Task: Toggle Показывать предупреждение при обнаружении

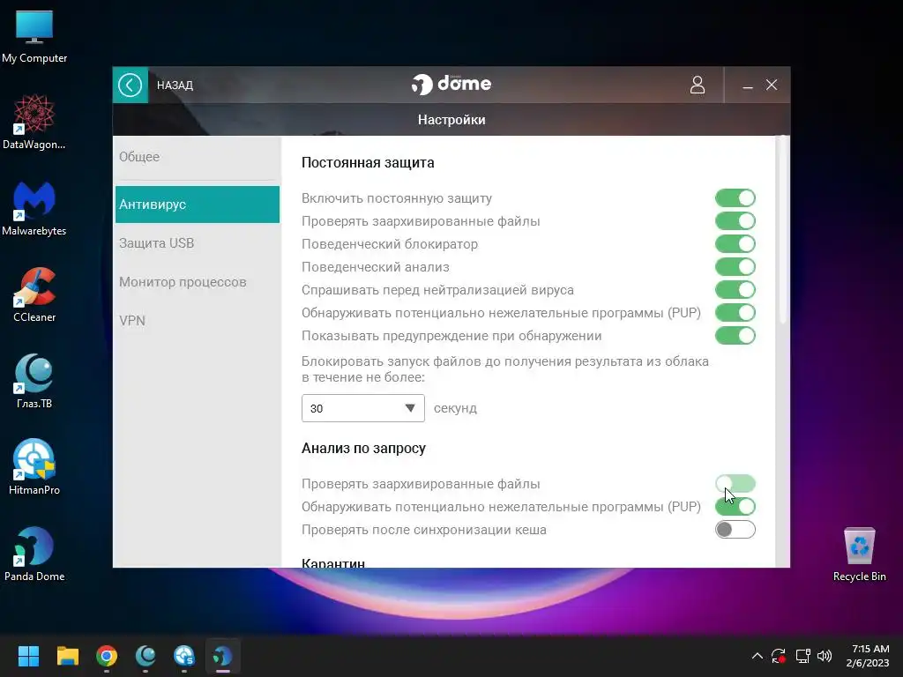Action: click(735, 336)
